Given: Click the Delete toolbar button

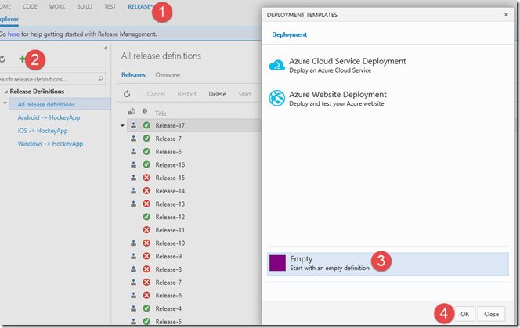Looking at the screenshot, I should pyautogui.click(x=217, y=94).
